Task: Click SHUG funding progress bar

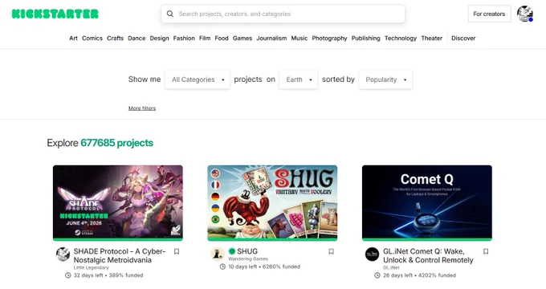Action: click(x=272, y=239)
